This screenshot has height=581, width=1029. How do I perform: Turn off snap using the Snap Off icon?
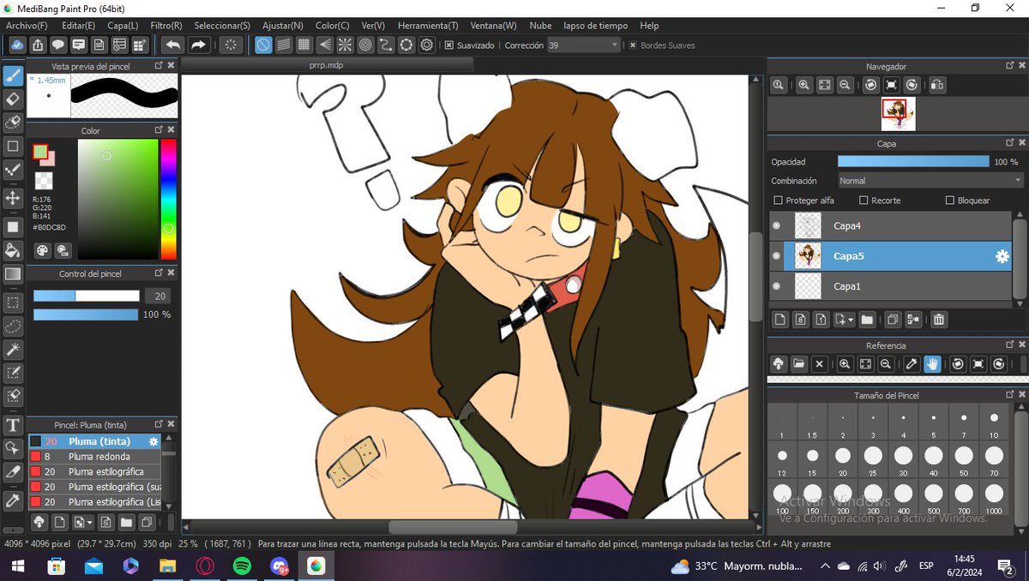(264, 45)
